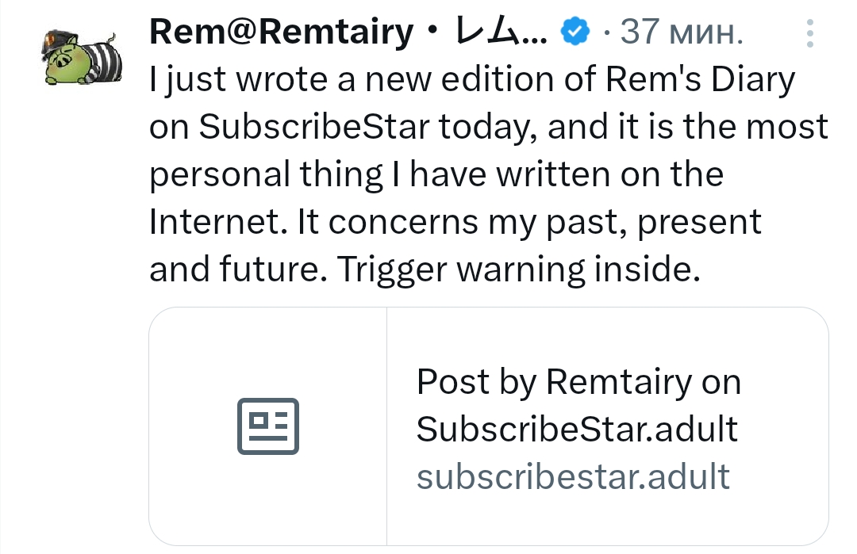Click the word "Internet" in the tweet
Viewport: 857px width, 554px height.
(218, 222)
